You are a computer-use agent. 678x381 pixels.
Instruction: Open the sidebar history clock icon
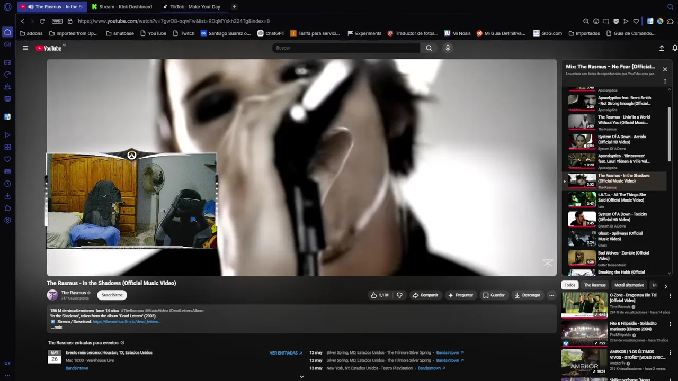click(7, 184)
